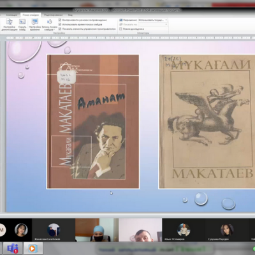Toggle Воспроизвести речевое сопровождение checkbox
Screen dimensions: 255x255
click(x=60, y=20)
